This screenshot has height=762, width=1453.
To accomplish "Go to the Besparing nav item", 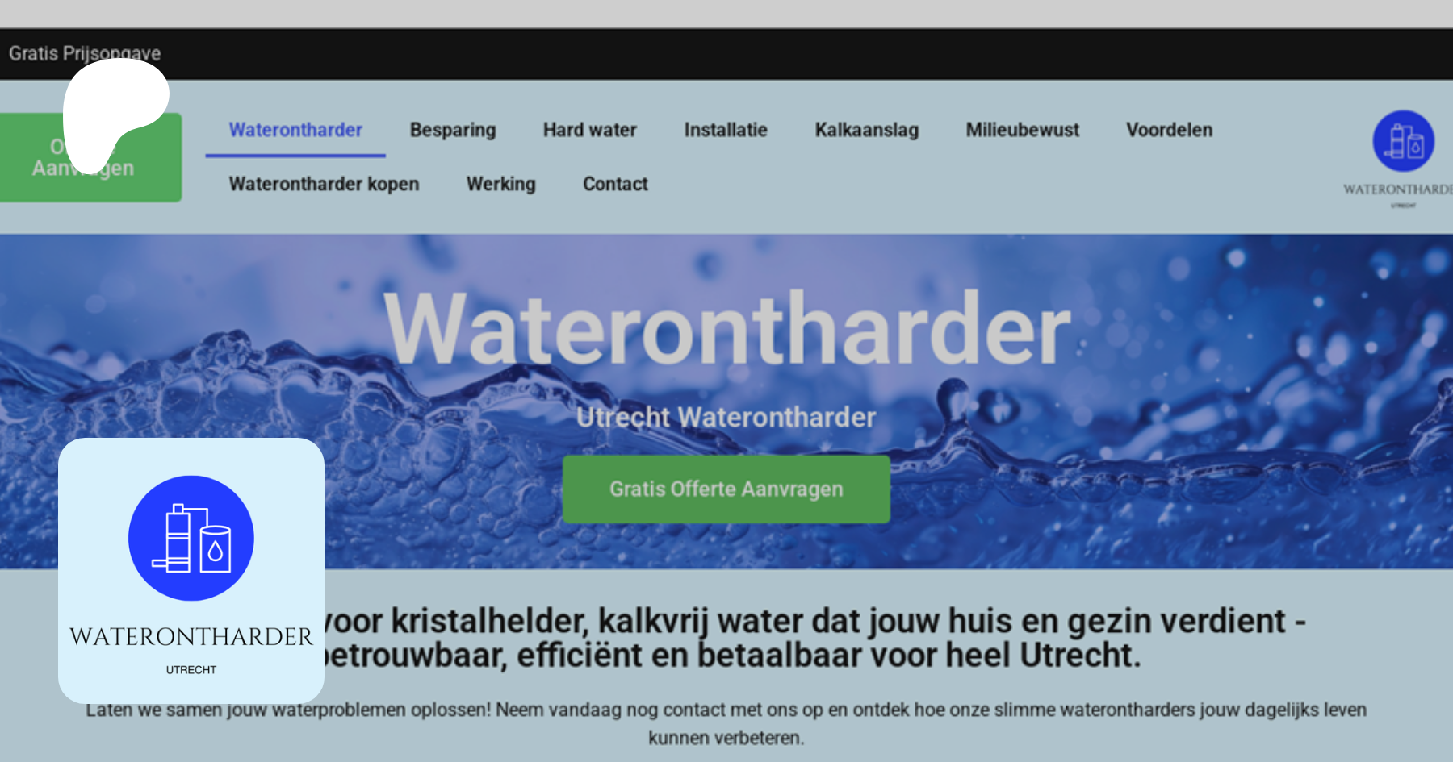I will click(452, 130).
